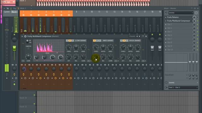
Task: Expand Fruity Multiband Compressor slot options arrow
Action: point(166,21)
